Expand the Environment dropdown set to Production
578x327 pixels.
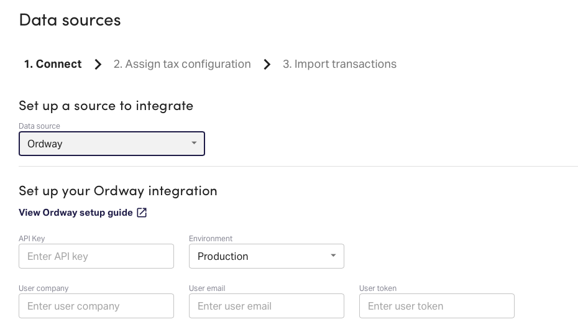[266, 256]
